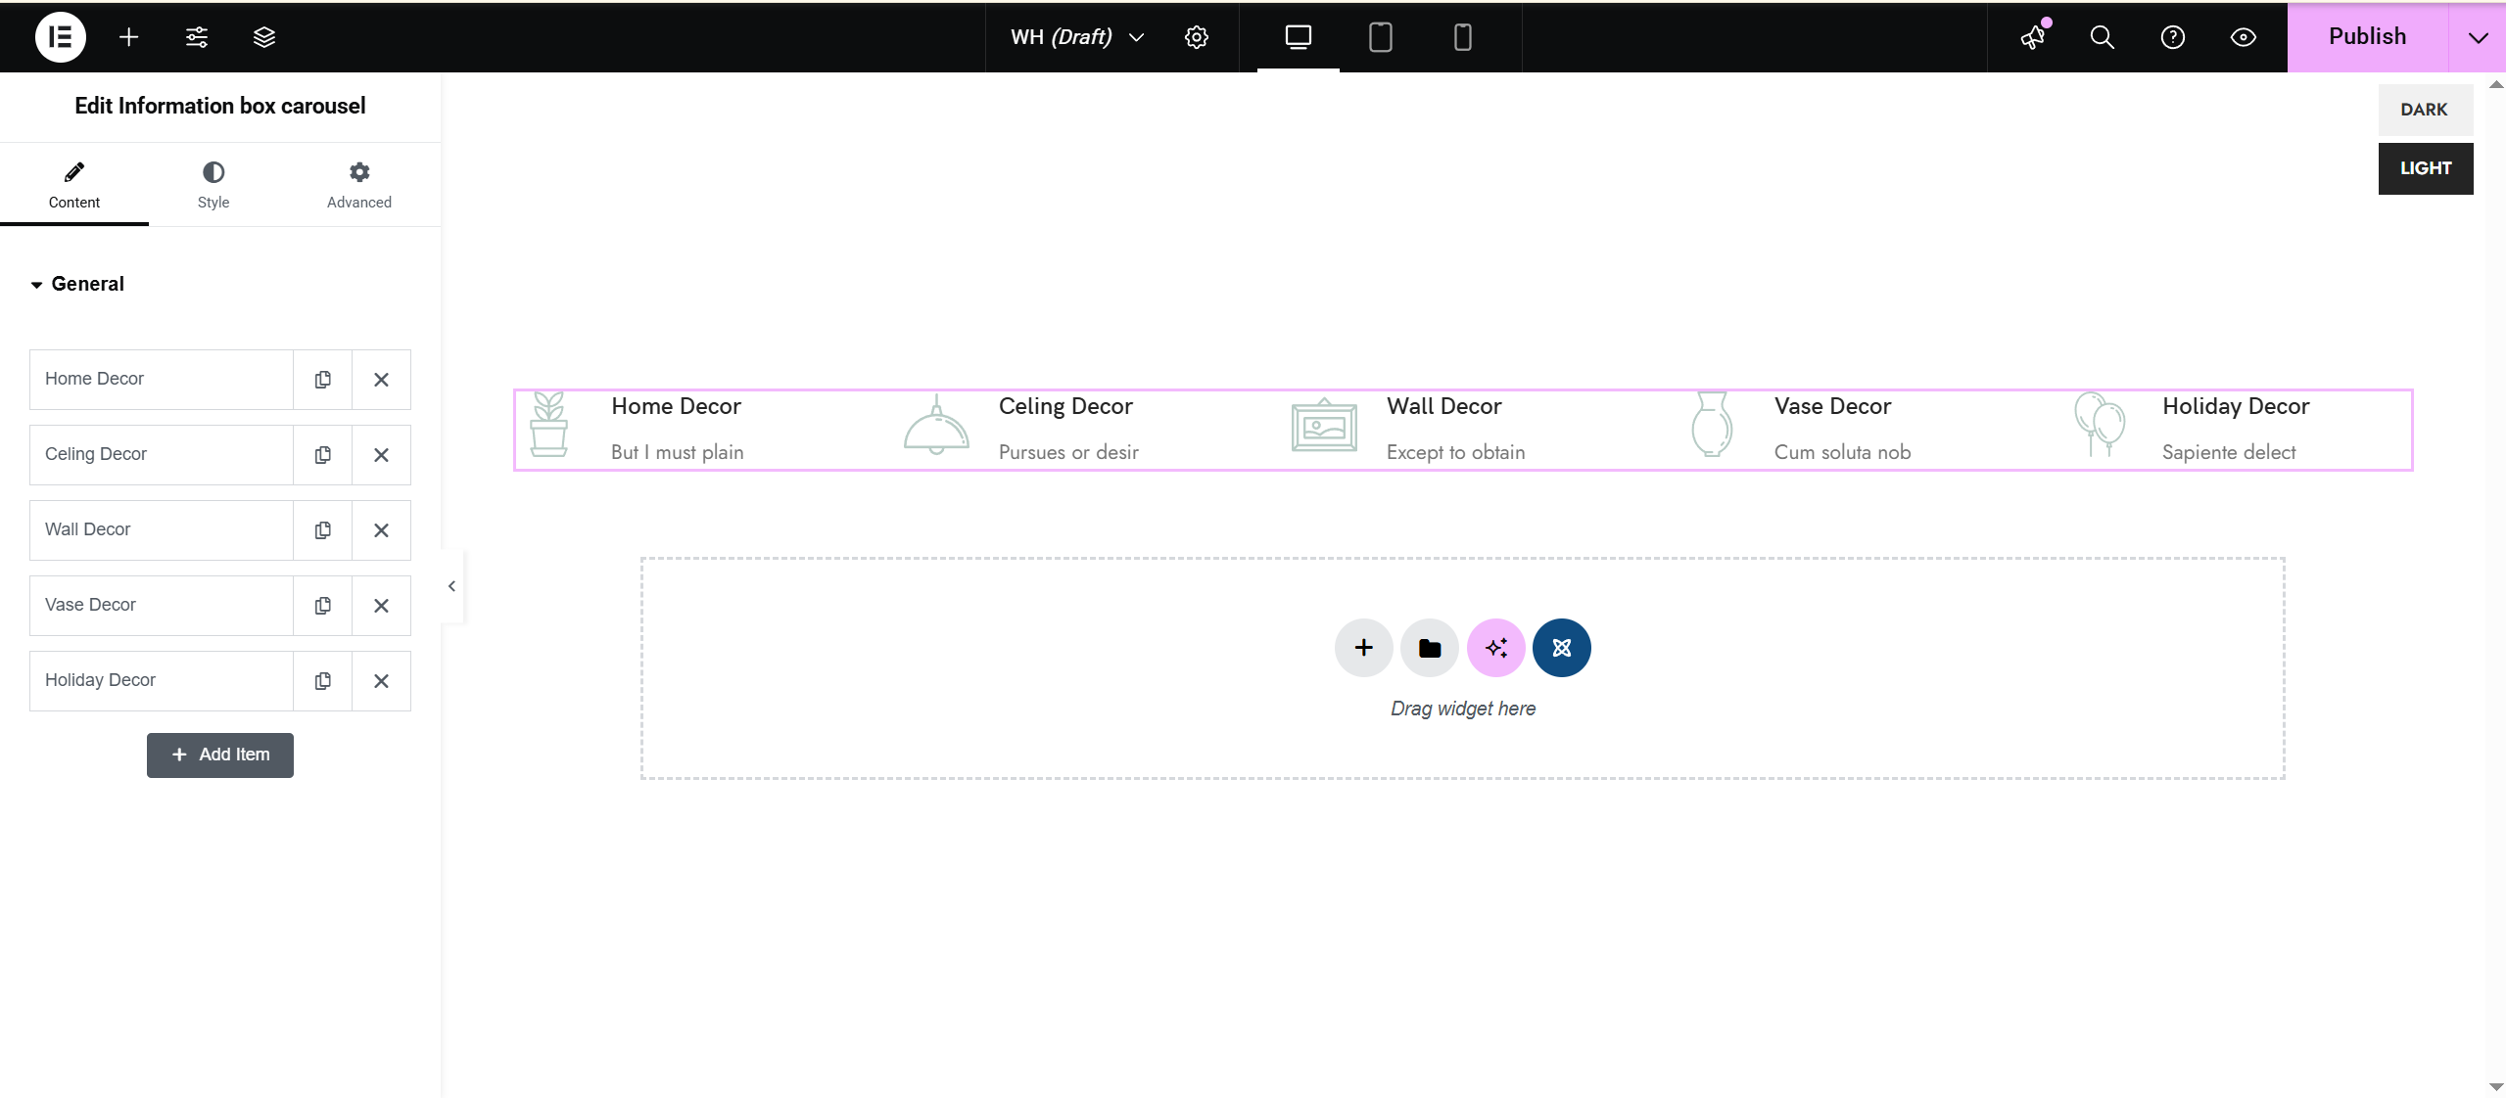Open the Finder search icon

pos(2102,37)
